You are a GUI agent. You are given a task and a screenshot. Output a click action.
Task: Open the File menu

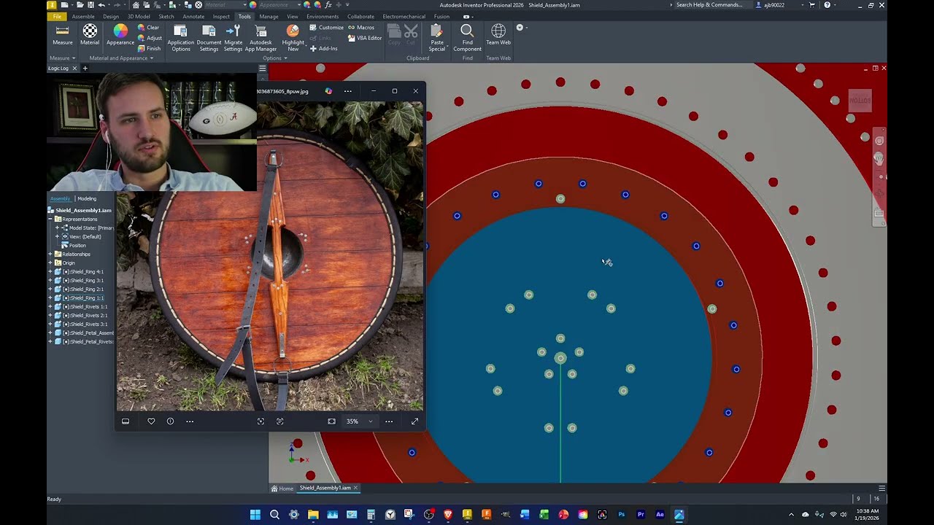click(x=57, y=16)
